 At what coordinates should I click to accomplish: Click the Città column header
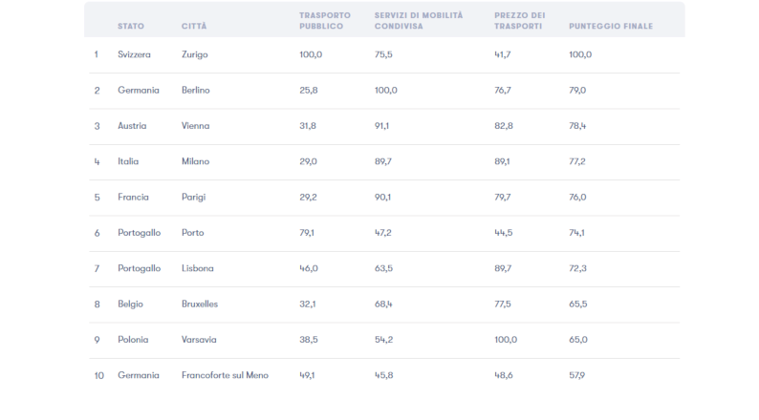point(194,26)
